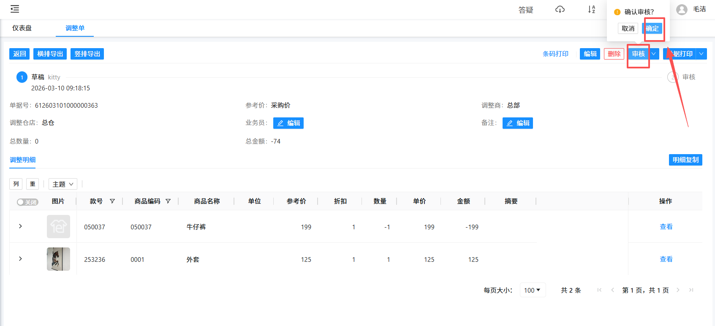The height and width of the screenshot is (326, 715).
Task: Click the A-Z sort icon
Action: 591,9
